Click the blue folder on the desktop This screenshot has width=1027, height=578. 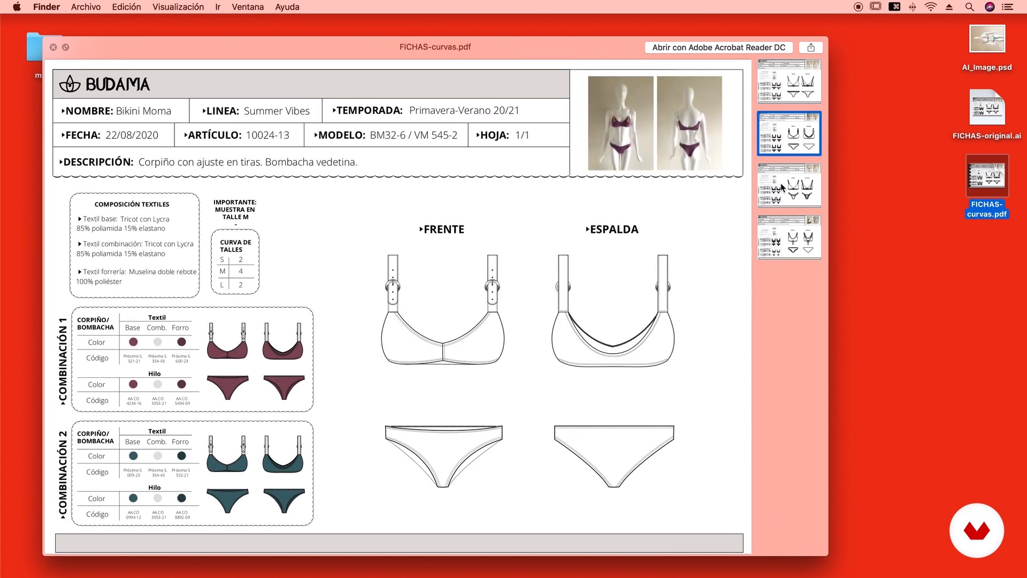coord(34,47)
